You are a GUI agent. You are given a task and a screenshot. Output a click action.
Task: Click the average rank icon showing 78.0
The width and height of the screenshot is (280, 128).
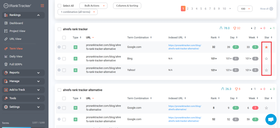[x=221, y=28]
